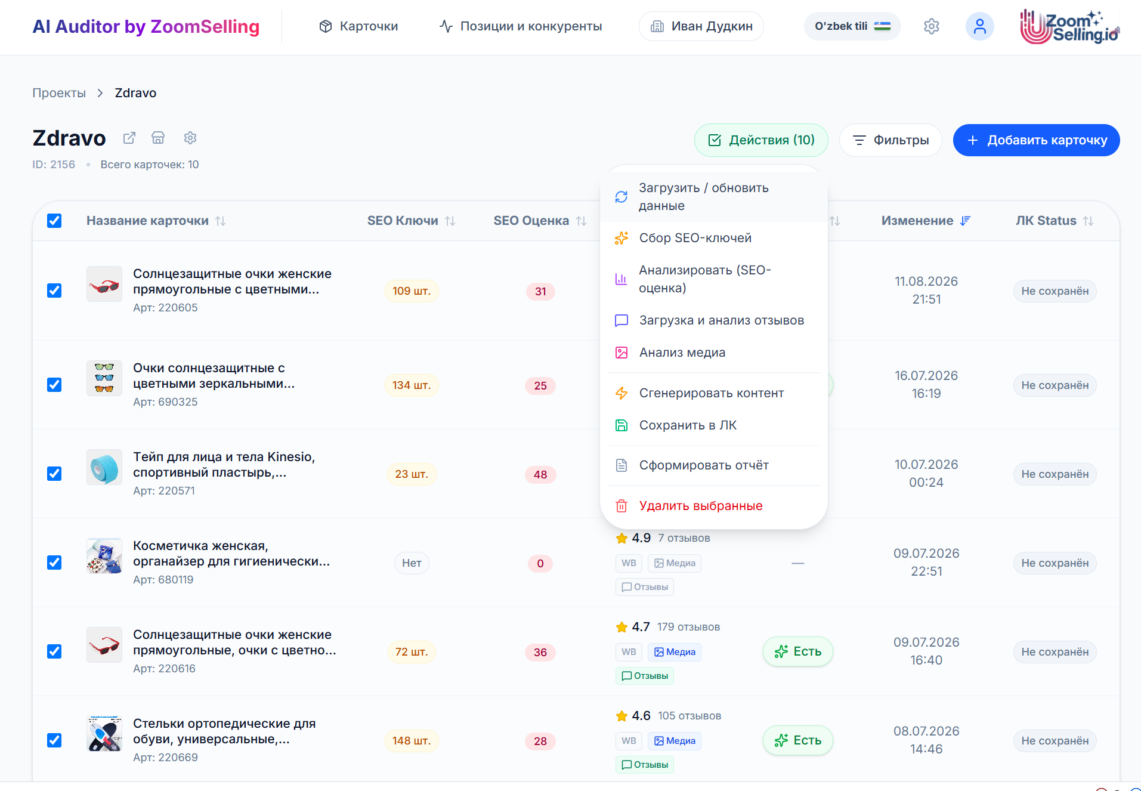Click the Медиа tag in Косметичка row
Image resolution: width=1141 pixels, height=791 pixels.
pyautogui.click(x=675, y=563)
